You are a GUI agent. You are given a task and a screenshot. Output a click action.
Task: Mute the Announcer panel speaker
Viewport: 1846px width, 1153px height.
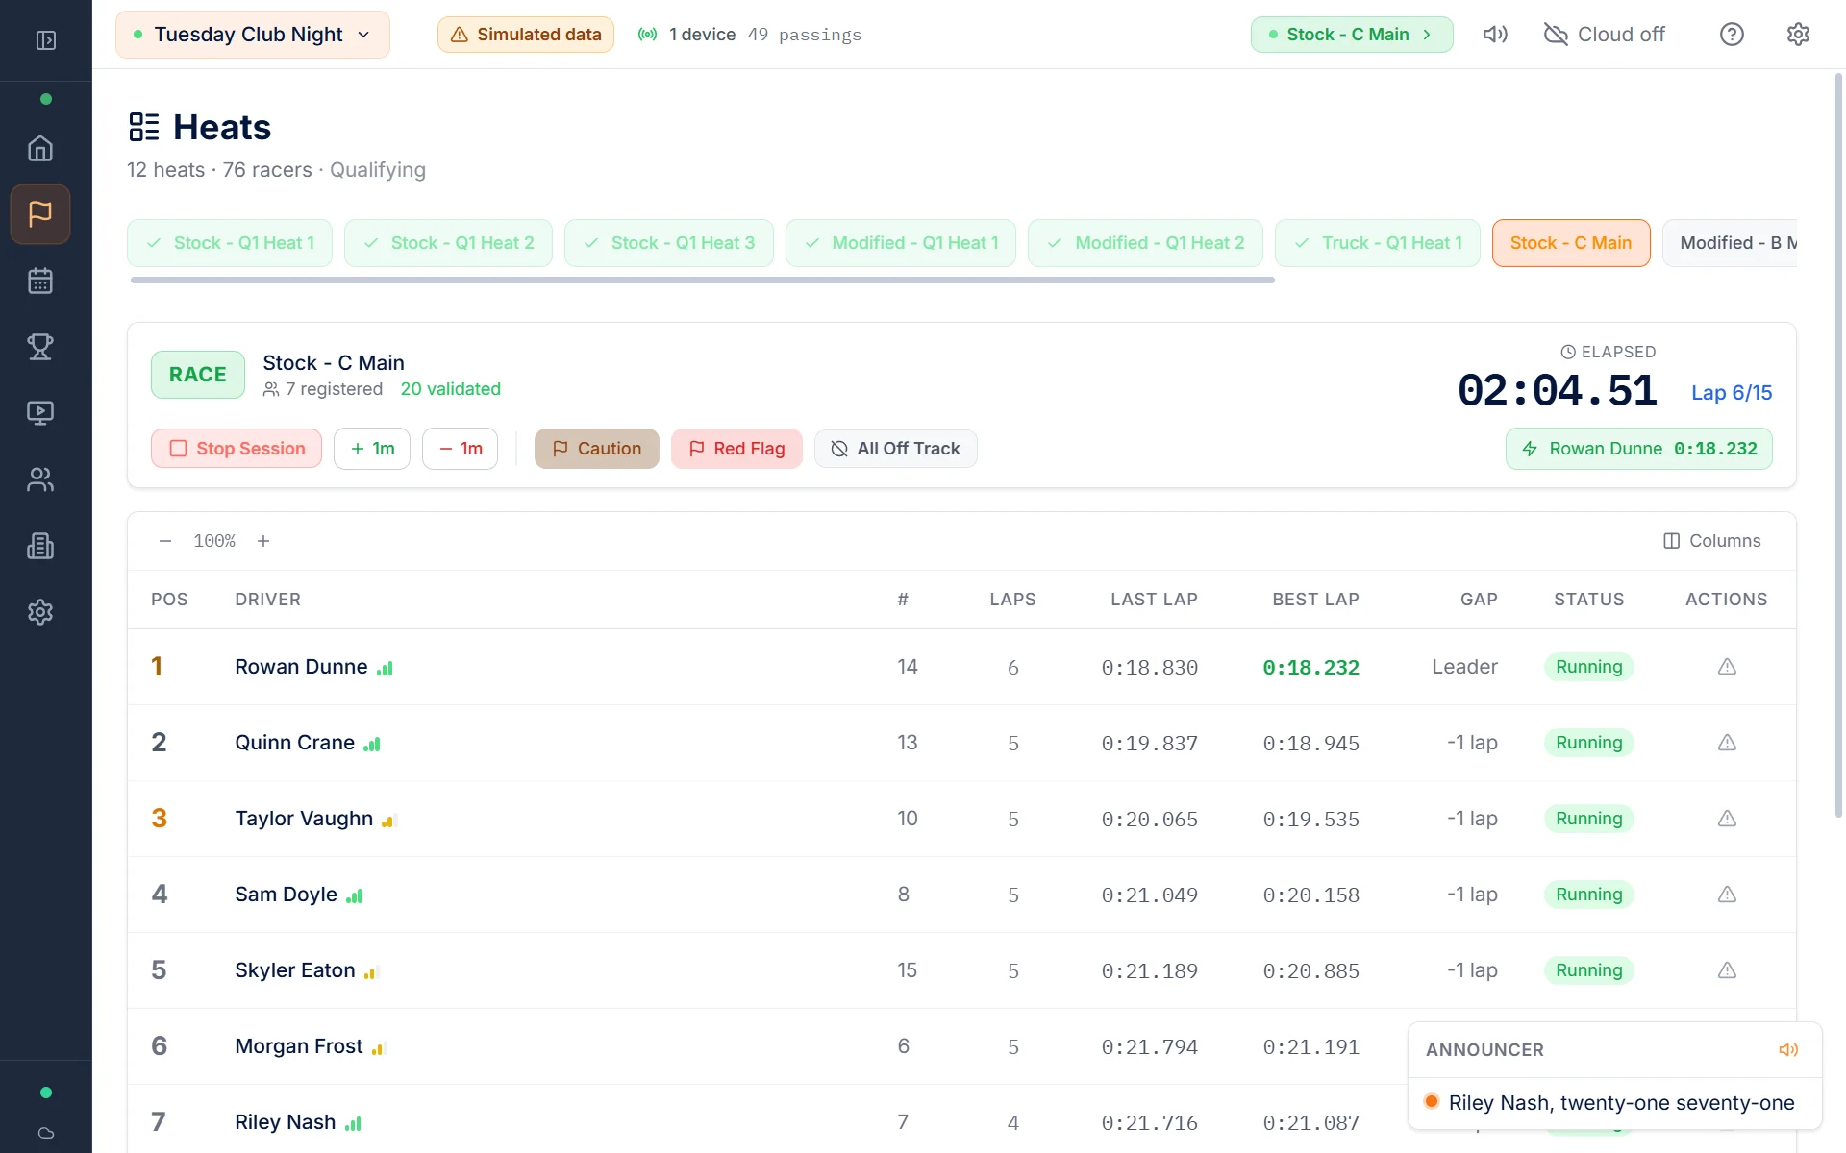(1788, 1050)
